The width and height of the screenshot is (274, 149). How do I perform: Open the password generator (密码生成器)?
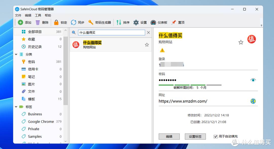point(91,23)
